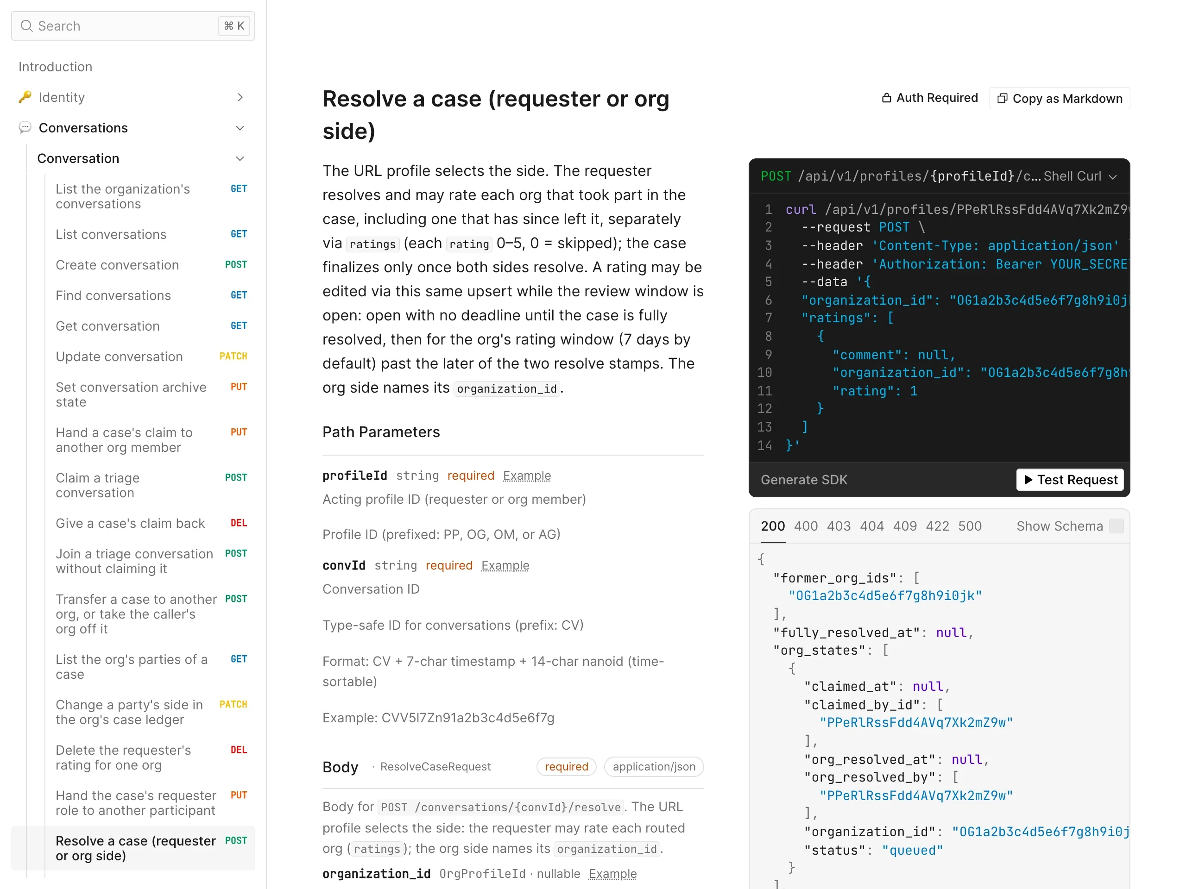Click the Auth Required lock icon
This screenshot has height=889, width=1186.
[x=886, y=98]
